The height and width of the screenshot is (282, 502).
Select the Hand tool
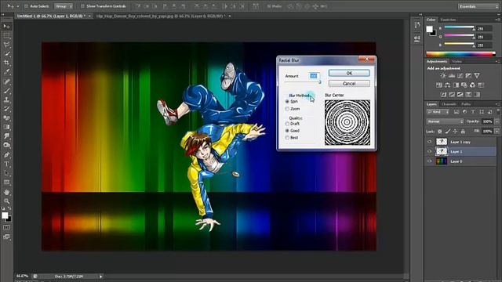(7, 192)
